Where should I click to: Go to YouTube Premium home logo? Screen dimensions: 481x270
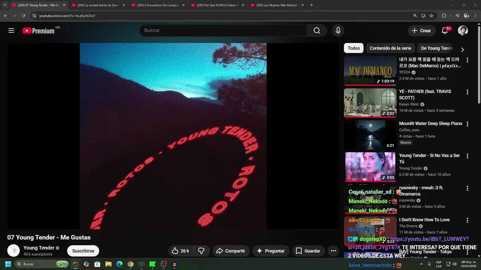click(x=39, y=31)
